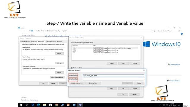Launch new Microsoft Edge from taskbar
The image size is (190, 107).
click(39, 105)
